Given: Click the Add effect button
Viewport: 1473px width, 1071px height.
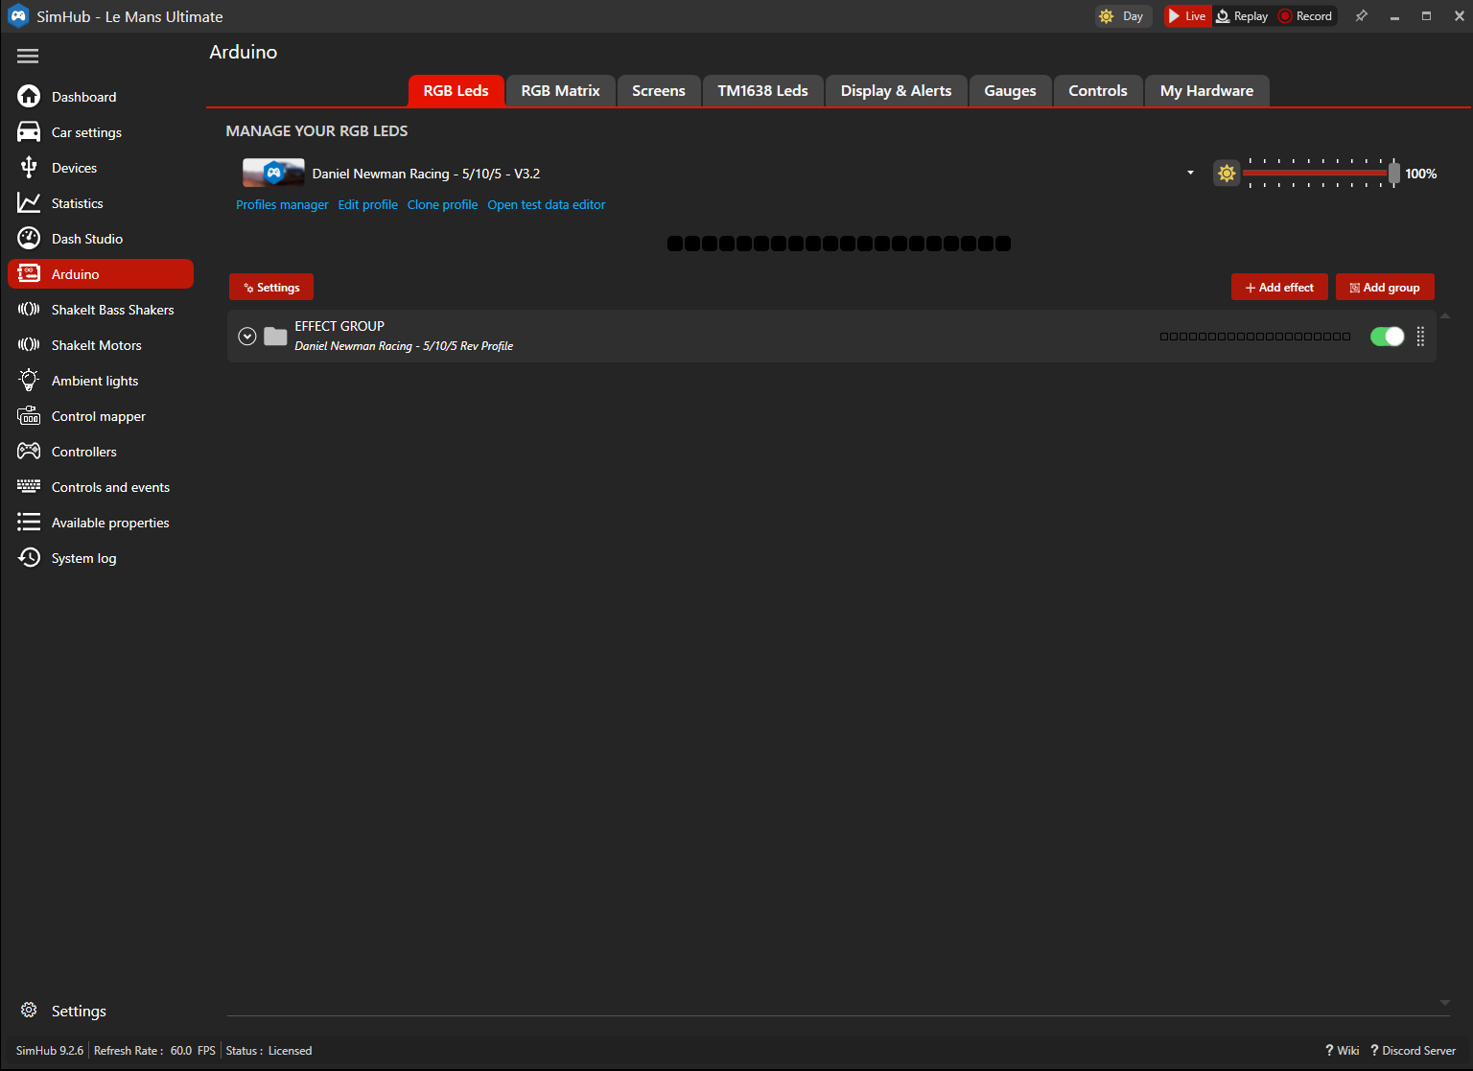Looking at the screenshot, I should pos(1278,288).
